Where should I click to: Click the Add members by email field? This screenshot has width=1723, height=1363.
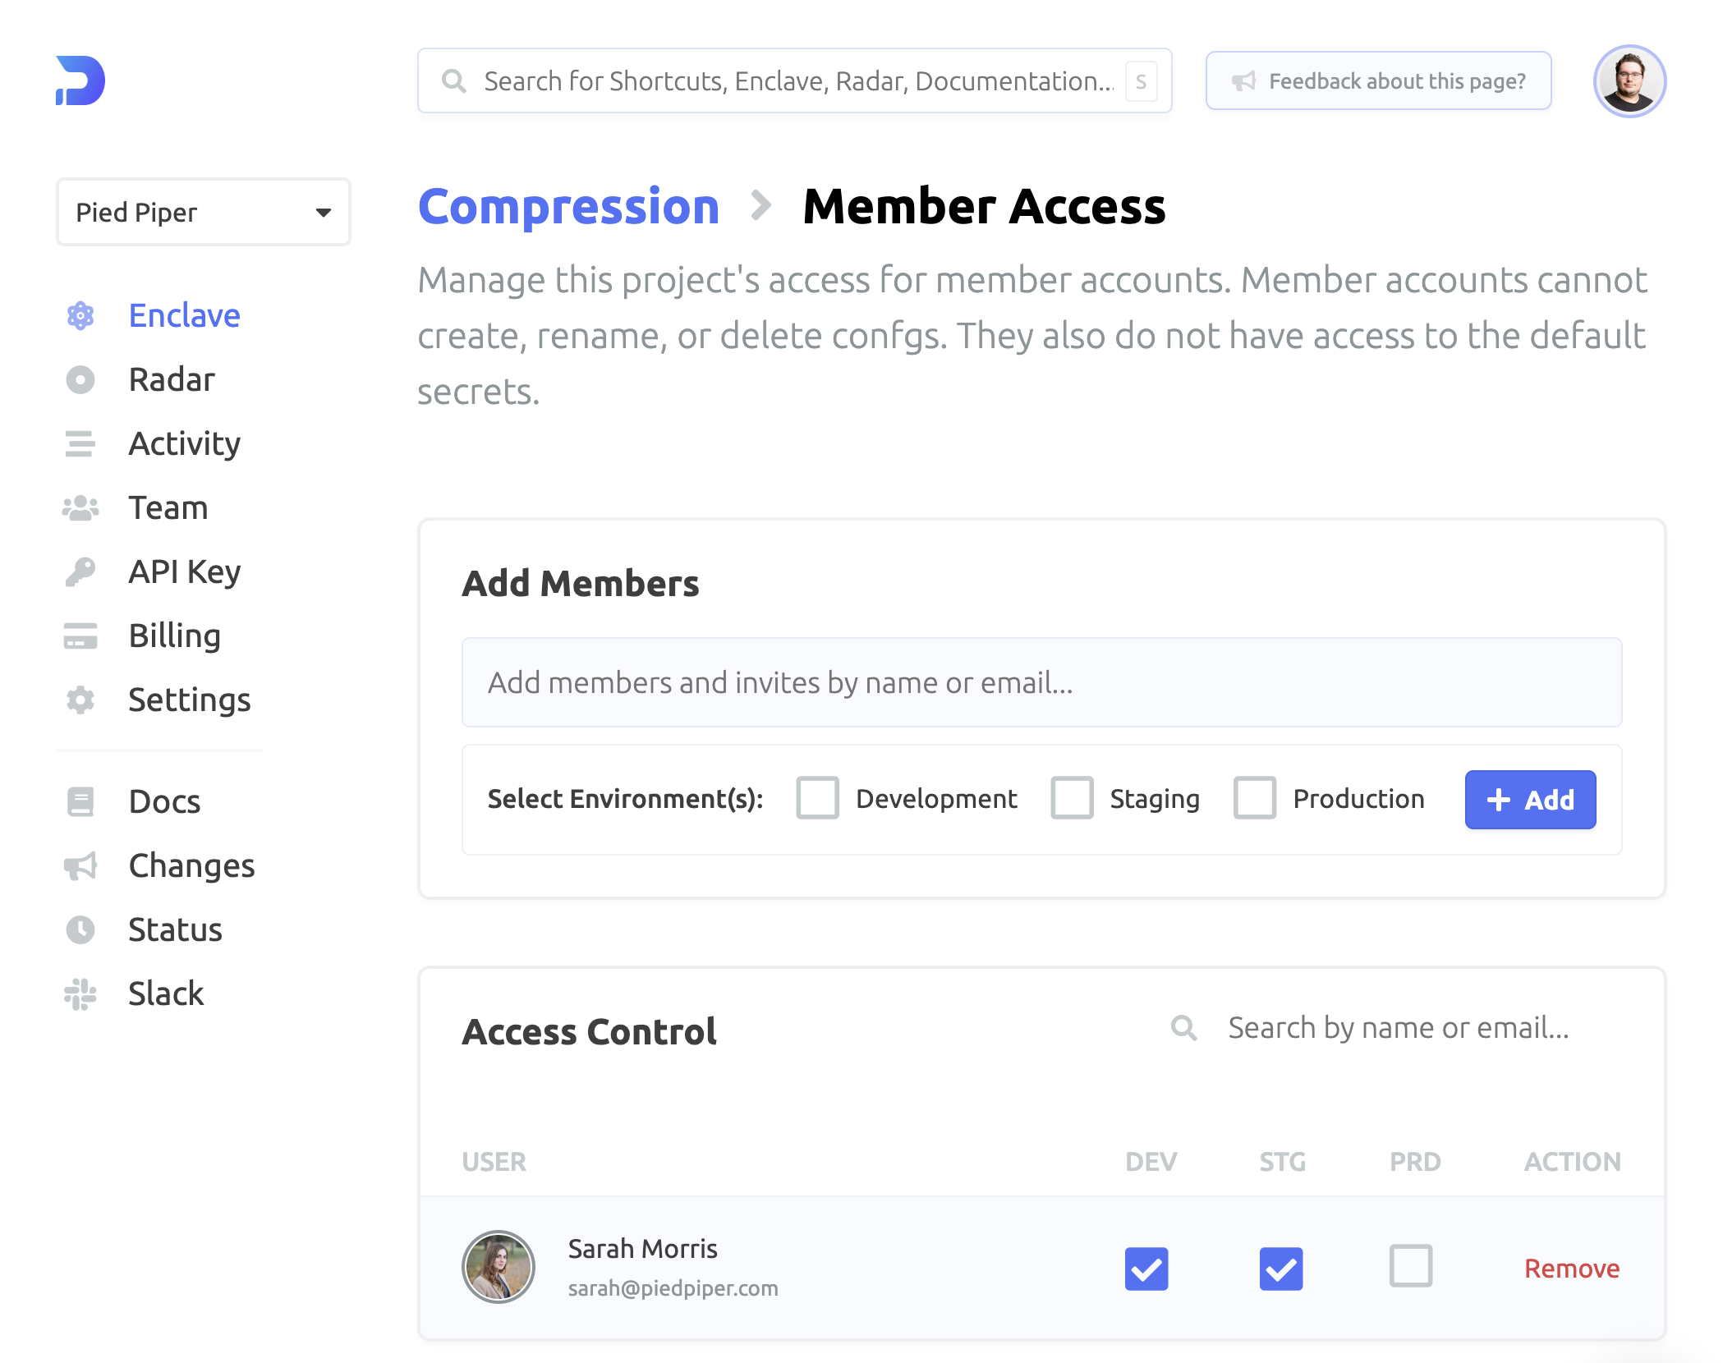1041,682
